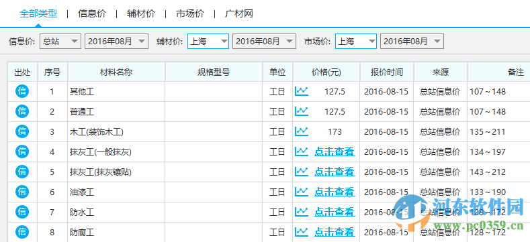Click the 出处 column header

22,72
